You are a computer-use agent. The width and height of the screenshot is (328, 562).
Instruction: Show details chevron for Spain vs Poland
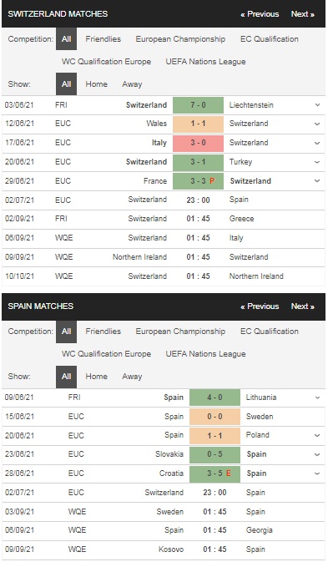coord(317,435)
